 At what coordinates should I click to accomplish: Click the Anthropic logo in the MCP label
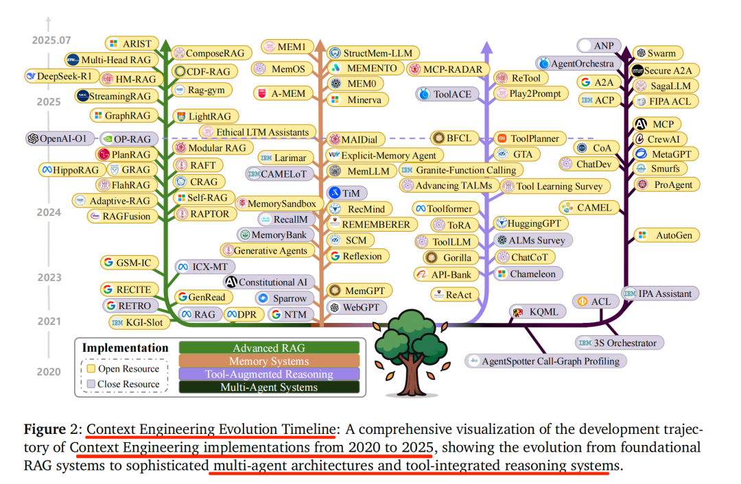click(x=641, y=123)
